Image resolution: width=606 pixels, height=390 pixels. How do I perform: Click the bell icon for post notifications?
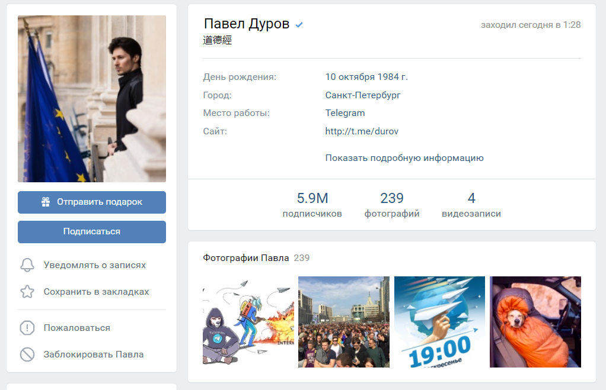click(x=27, y=265)
